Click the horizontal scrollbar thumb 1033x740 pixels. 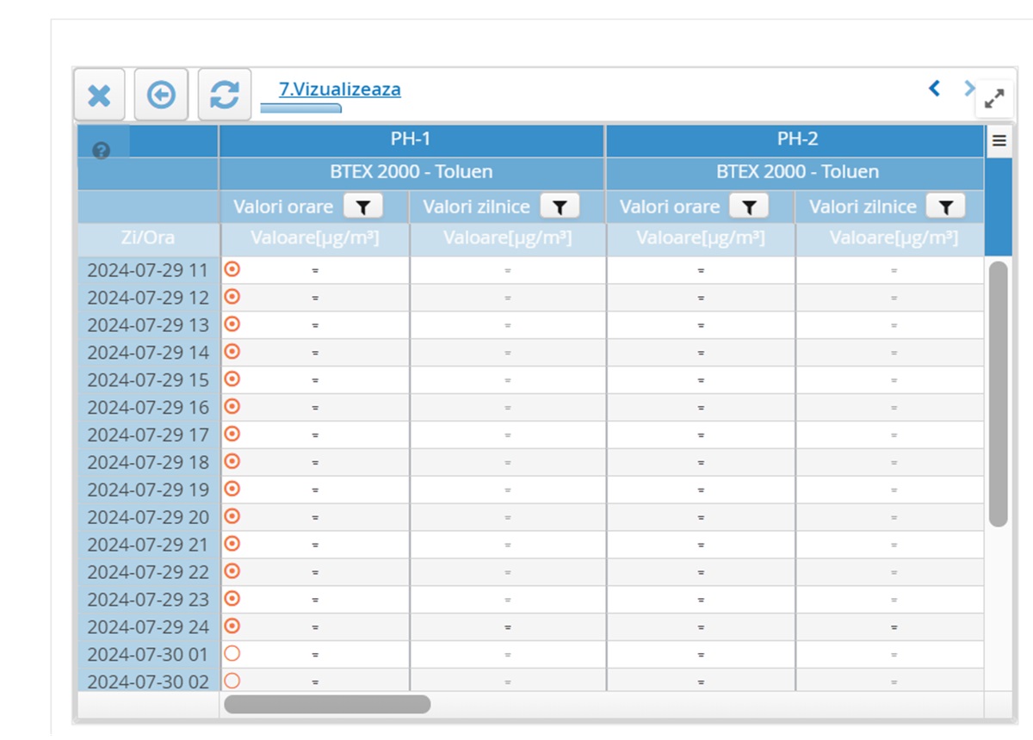[x=327, y=705]
